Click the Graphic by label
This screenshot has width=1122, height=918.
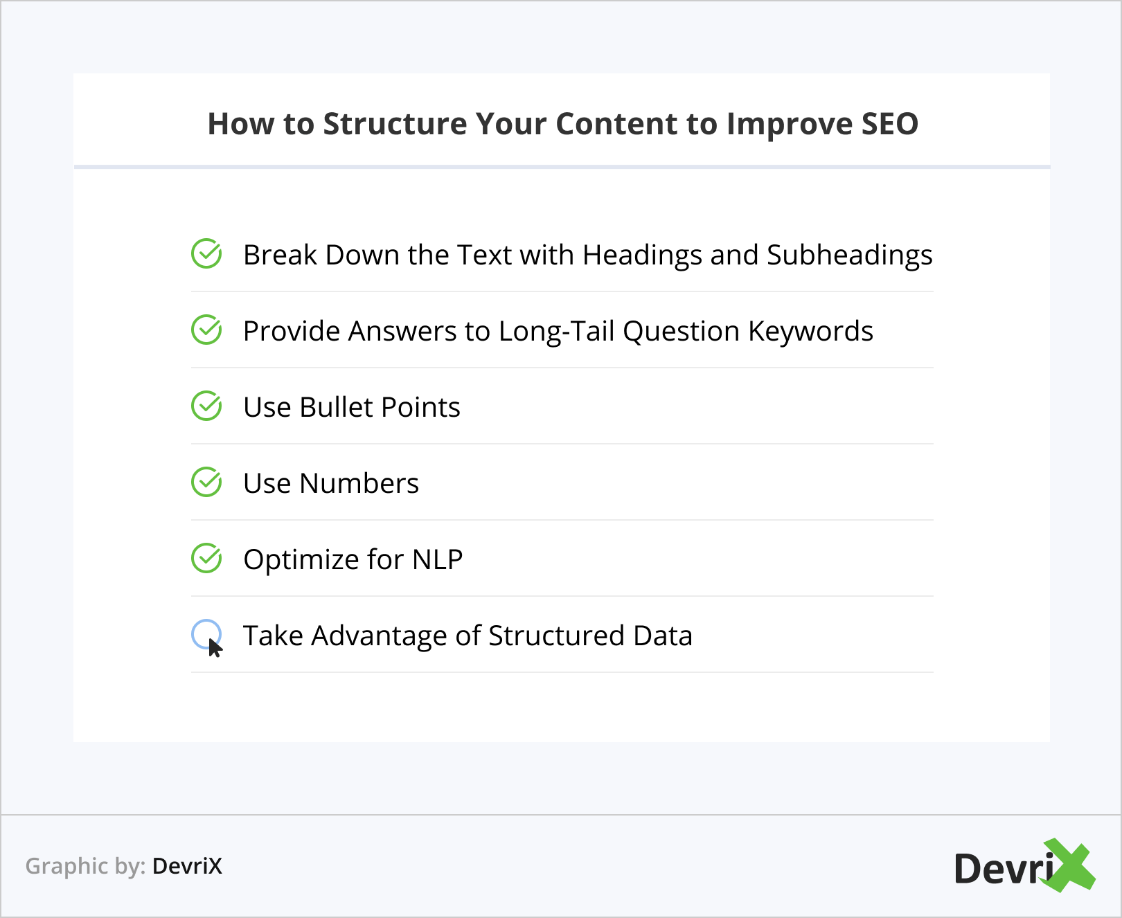[x=85, y=866]
